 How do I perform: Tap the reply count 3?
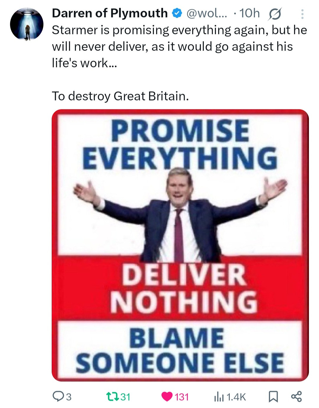click(x=69, y=397)
